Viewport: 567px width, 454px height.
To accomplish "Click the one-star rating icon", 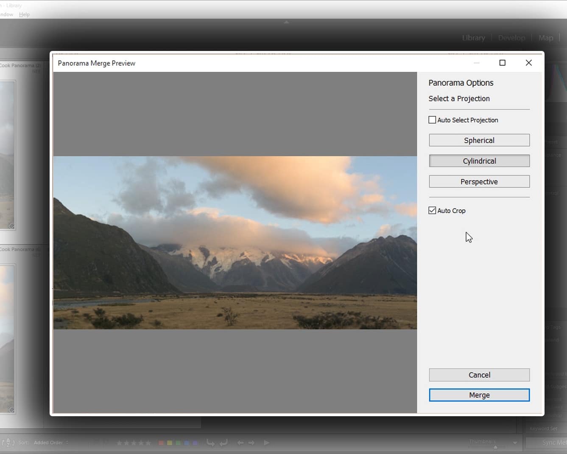I will [x=120, y=443].
